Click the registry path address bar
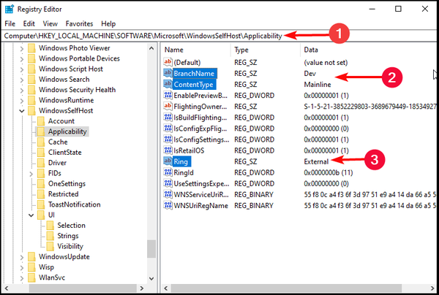 pyautogui.click(x=146, y=35)
